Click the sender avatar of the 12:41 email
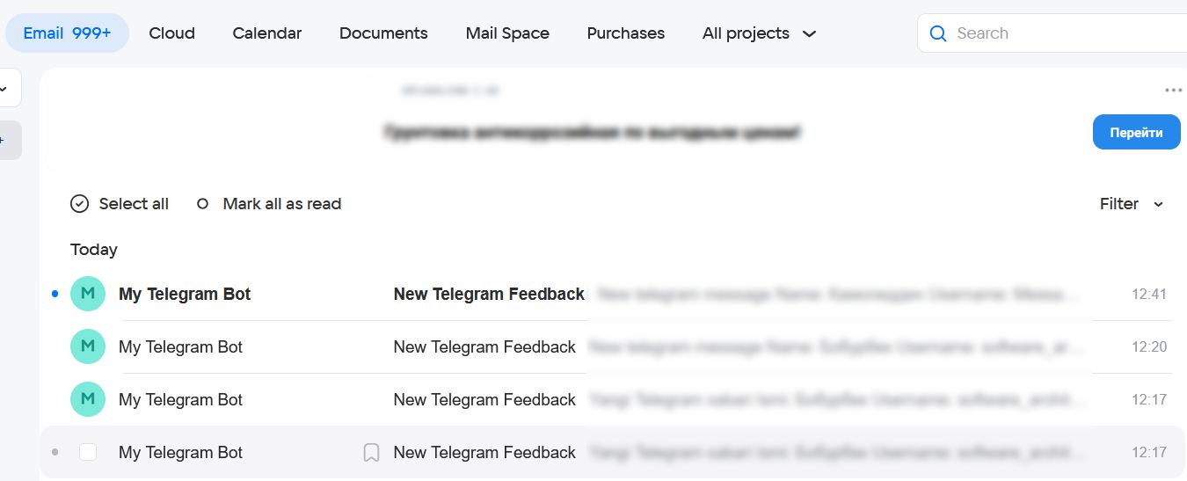The height and width of the screenshot is (481, 1187). pyautogui.click(x=88, y=294)
